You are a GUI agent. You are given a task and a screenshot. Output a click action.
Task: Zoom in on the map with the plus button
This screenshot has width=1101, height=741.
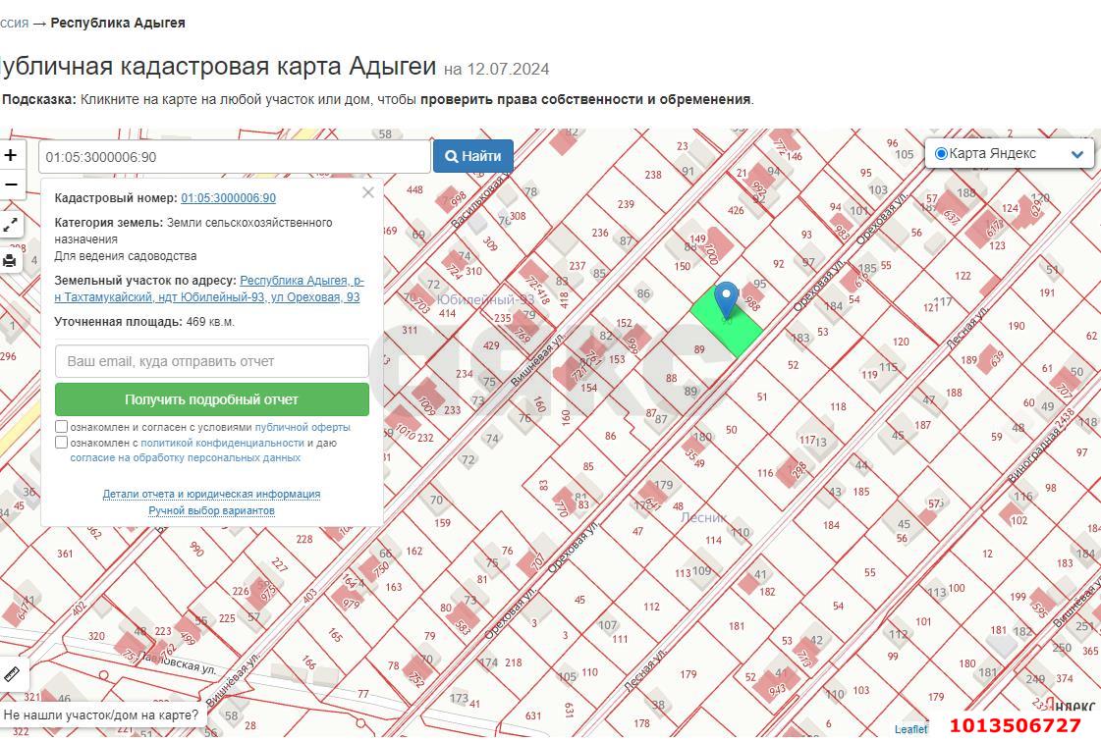(11, 155)
